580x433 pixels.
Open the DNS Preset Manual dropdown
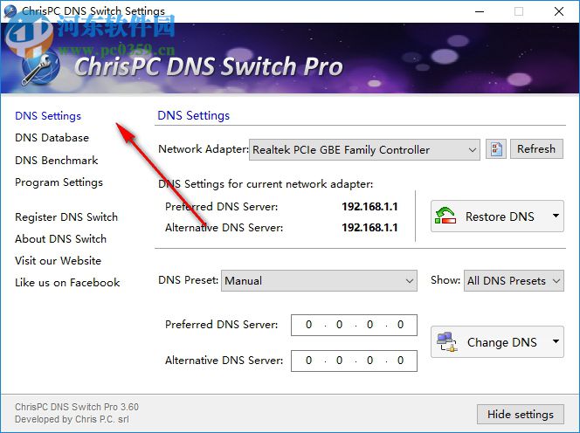pyautogui.click(x=319, y=280)
